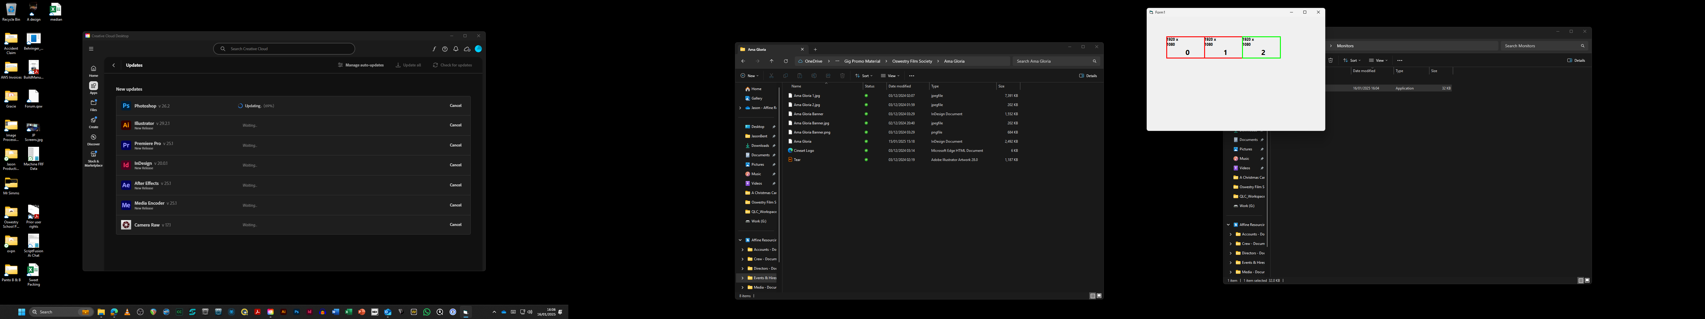
Task: Open Sort dropdown in Ama Gloria explorer
Action: (864, 76)
